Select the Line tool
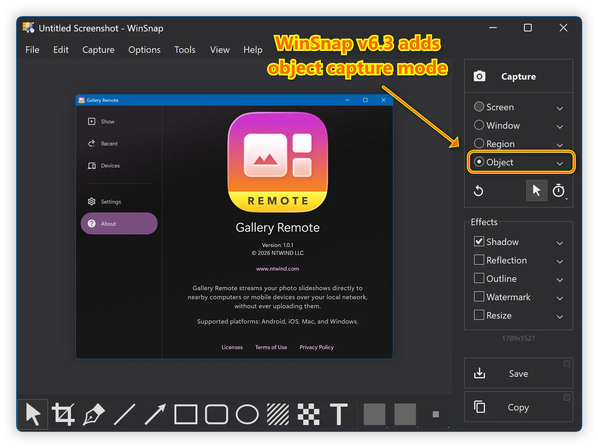This screenshot has width=598, height=448. pyautogui.click(x=125, y=414)
